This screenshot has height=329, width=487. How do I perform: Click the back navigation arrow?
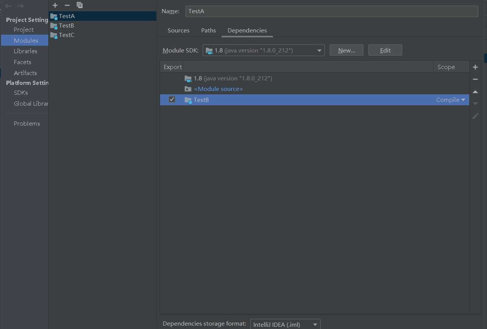tap(8, 6)
